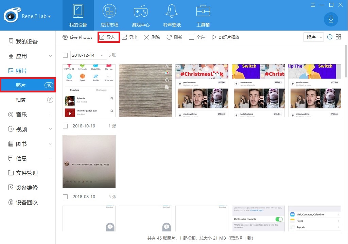Expand the 音乐 music section chevron
The image size is (348, 244).
coord(50,115)
